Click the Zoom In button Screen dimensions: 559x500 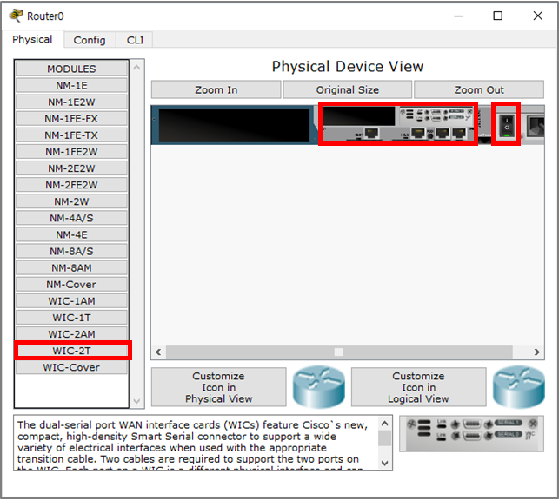[x=216, y=89]
